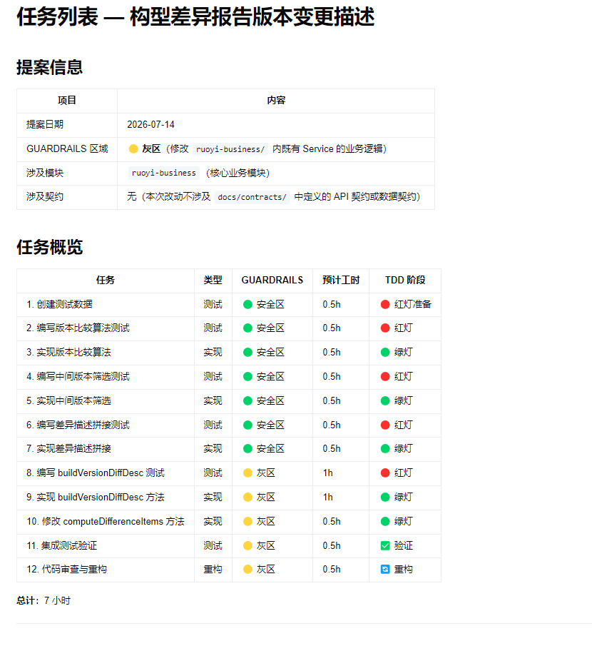The width and height of the screenshot is (592, 646).
Task: Click the TDD 阶段 column header
Action: pyautogui.click(x=405, y=280)
